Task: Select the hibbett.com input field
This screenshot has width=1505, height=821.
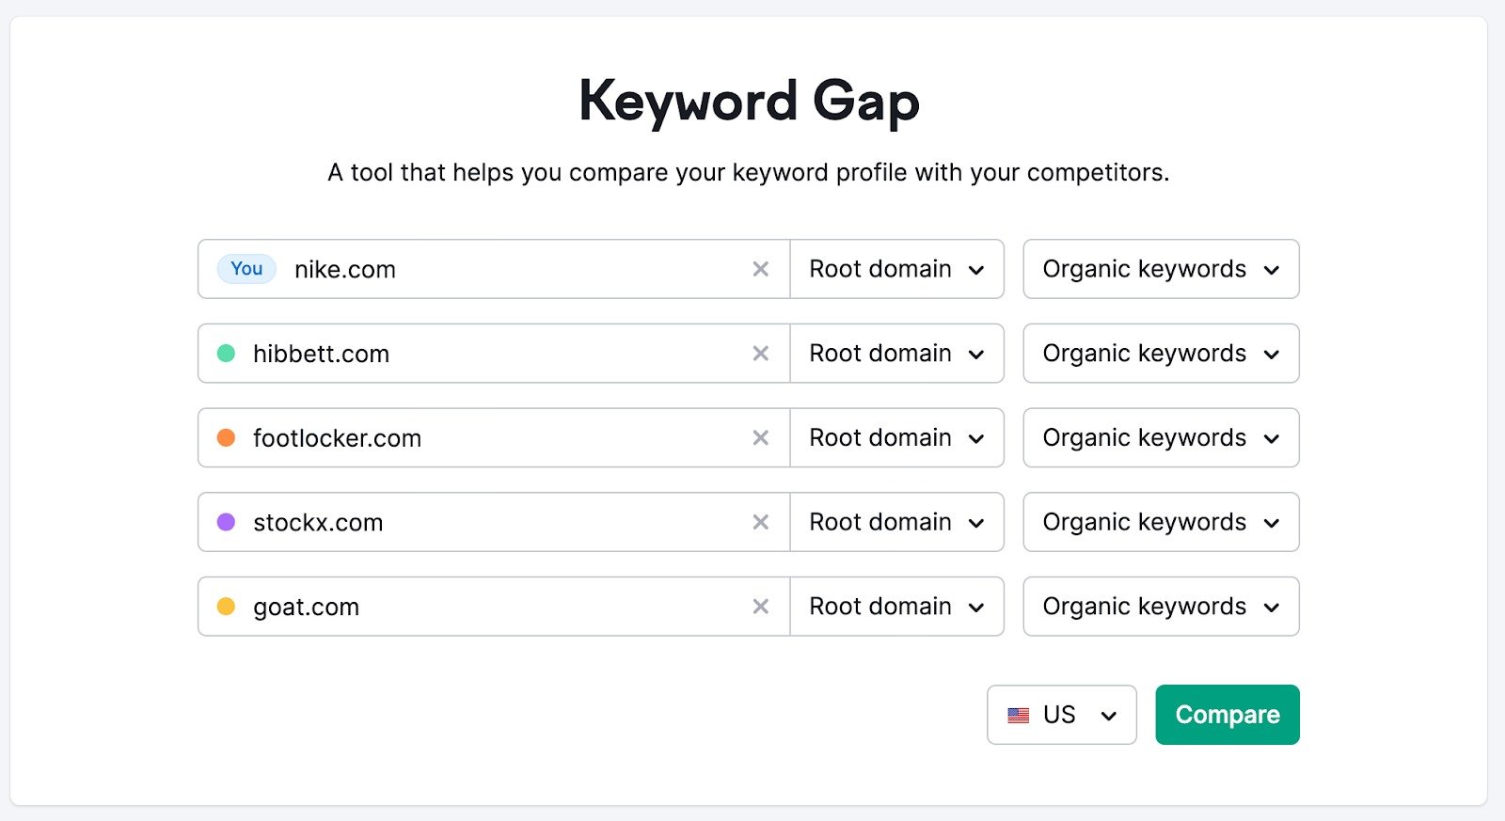Action: click(489, 354)
